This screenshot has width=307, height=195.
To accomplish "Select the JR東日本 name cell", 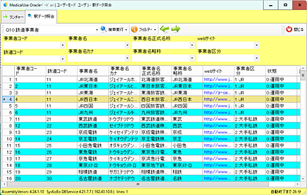I will 93,86.
